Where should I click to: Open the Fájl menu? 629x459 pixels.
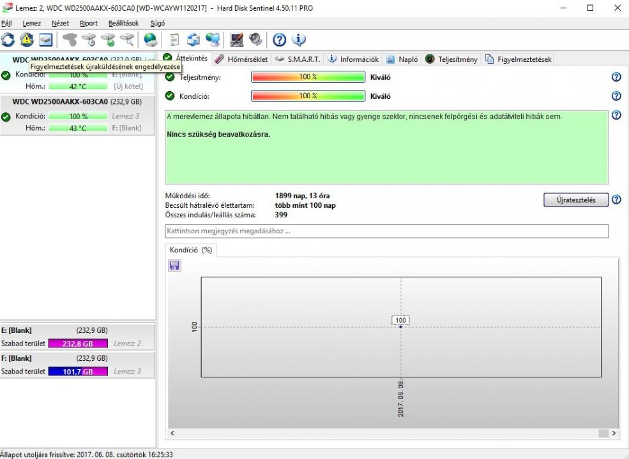6,23
